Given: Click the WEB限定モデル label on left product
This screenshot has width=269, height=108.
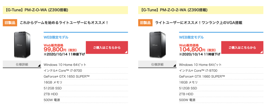Looking at the screenshot, I should pos(56,37).
